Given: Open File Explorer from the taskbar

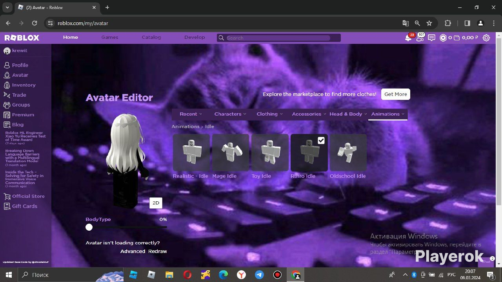Looking at the screenshot, I should (169, 275).
